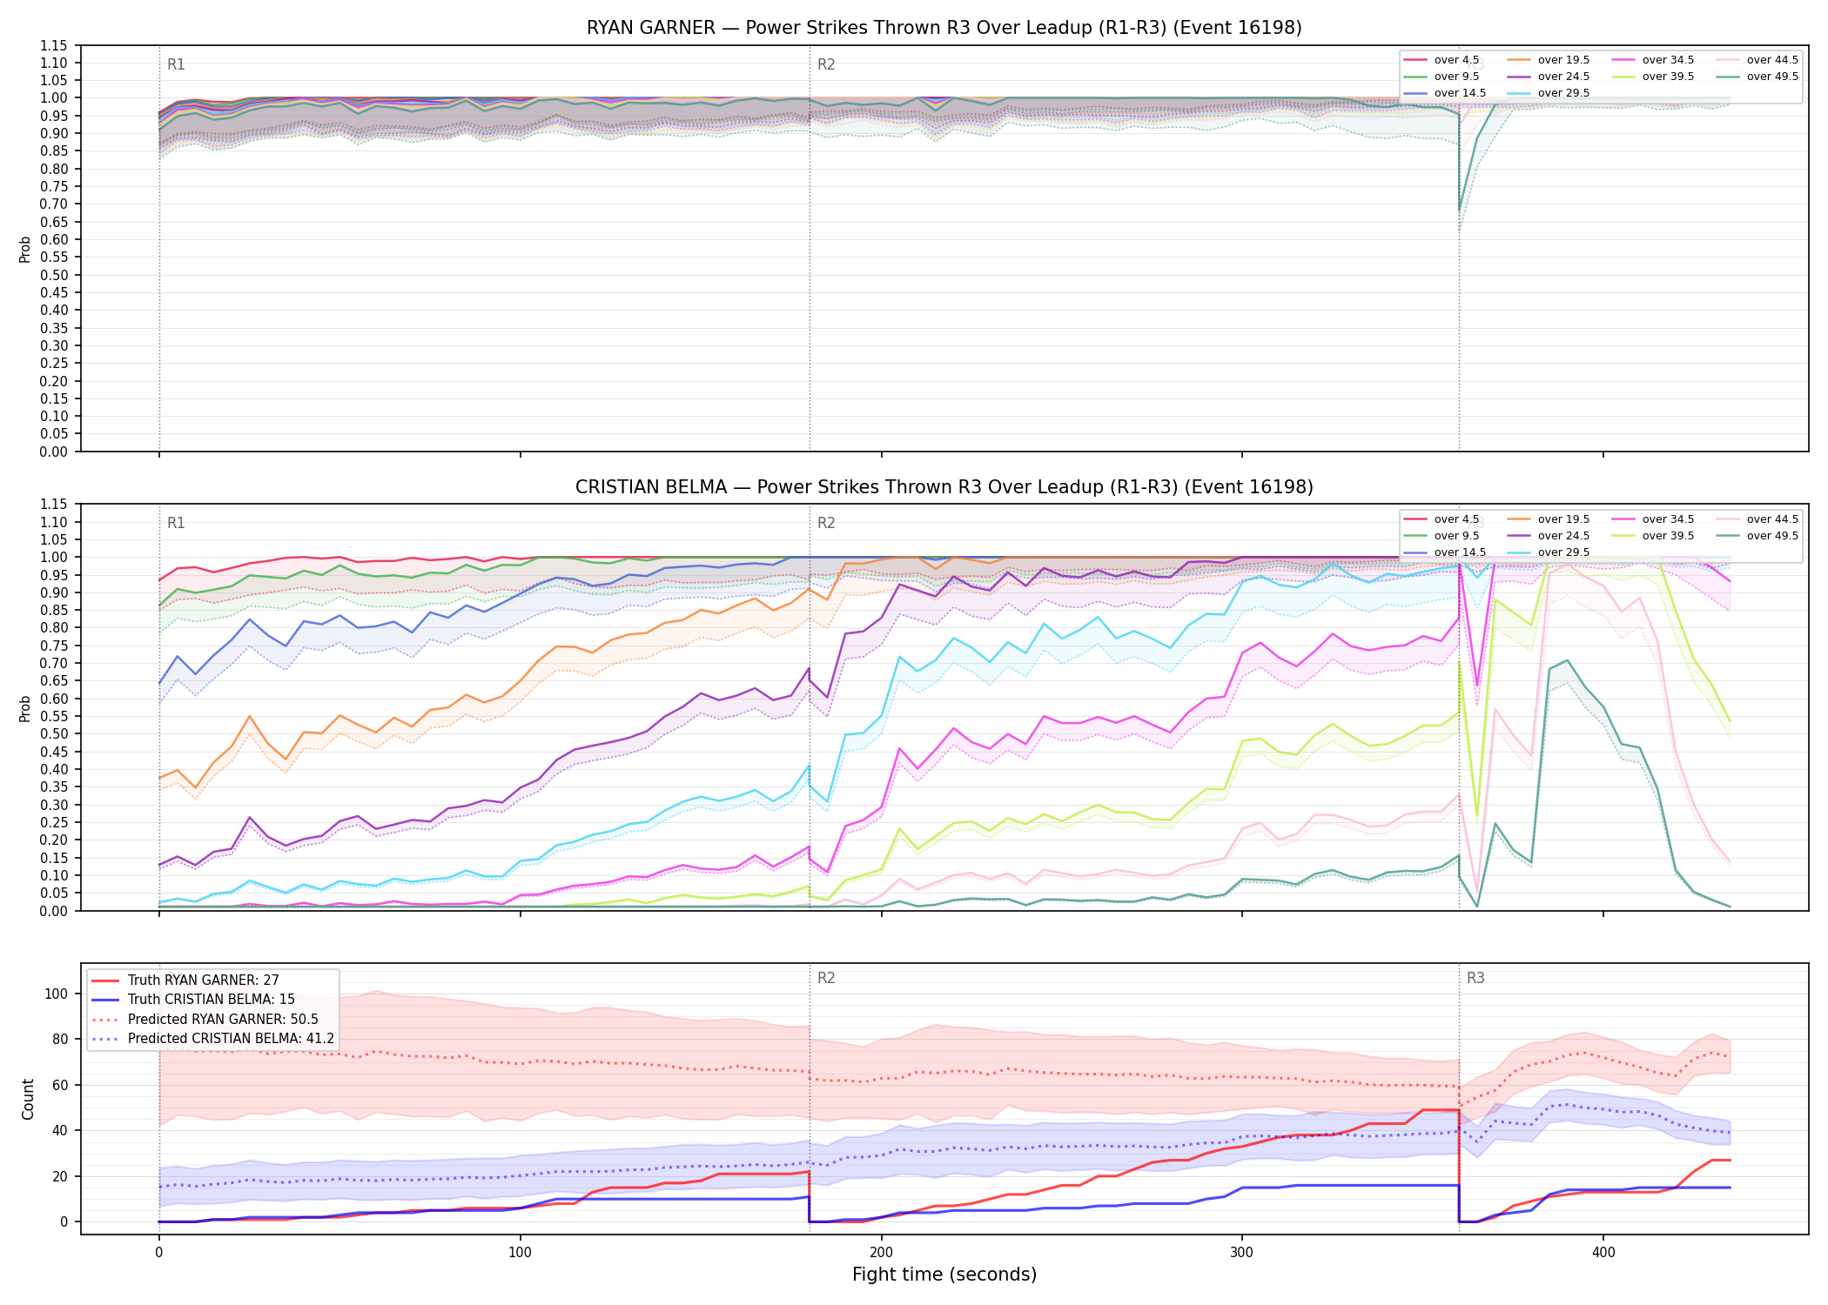Click the Count axis tick label 60
This screenshot has height=1305, width=1828.
tap(58, 1085)
